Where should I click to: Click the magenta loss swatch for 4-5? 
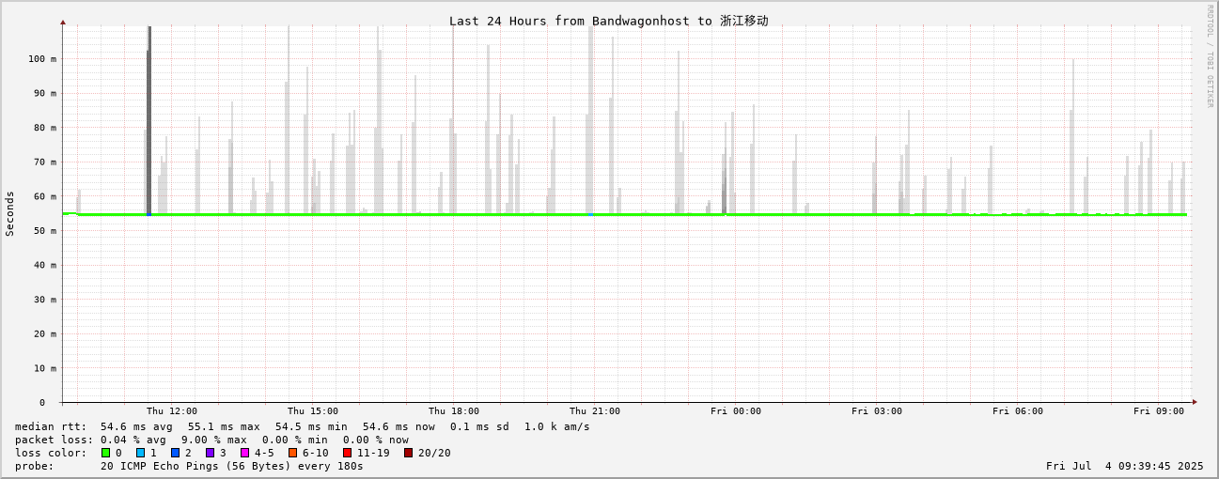245,453
